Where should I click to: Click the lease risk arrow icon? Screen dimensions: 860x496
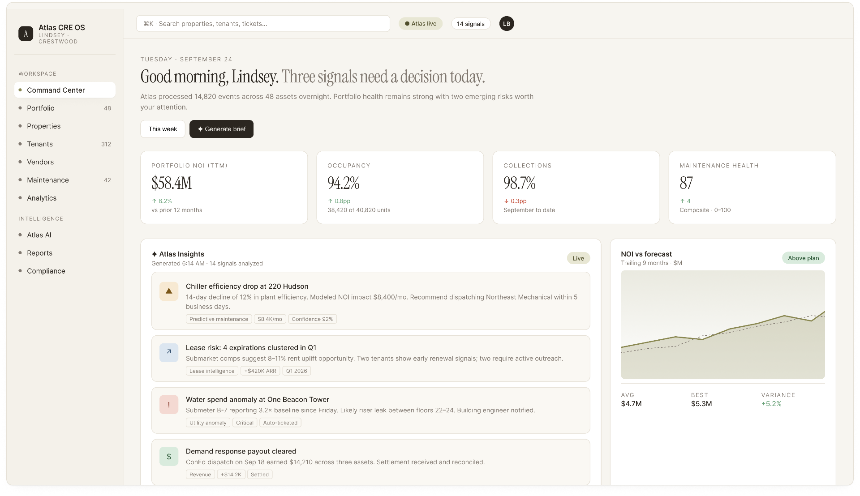169,353
